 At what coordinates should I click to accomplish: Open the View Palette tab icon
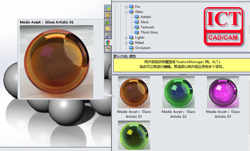[108, 36]
